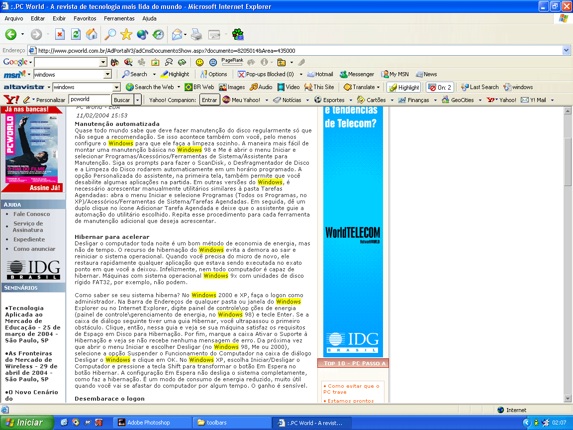Viewport: 573px width, 430px height.
Task: Click the Google 'Up' folder icon
Action: click(282, 63)
